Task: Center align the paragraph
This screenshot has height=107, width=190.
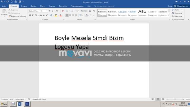Action: pyautogui.click(x=70, y=15)
